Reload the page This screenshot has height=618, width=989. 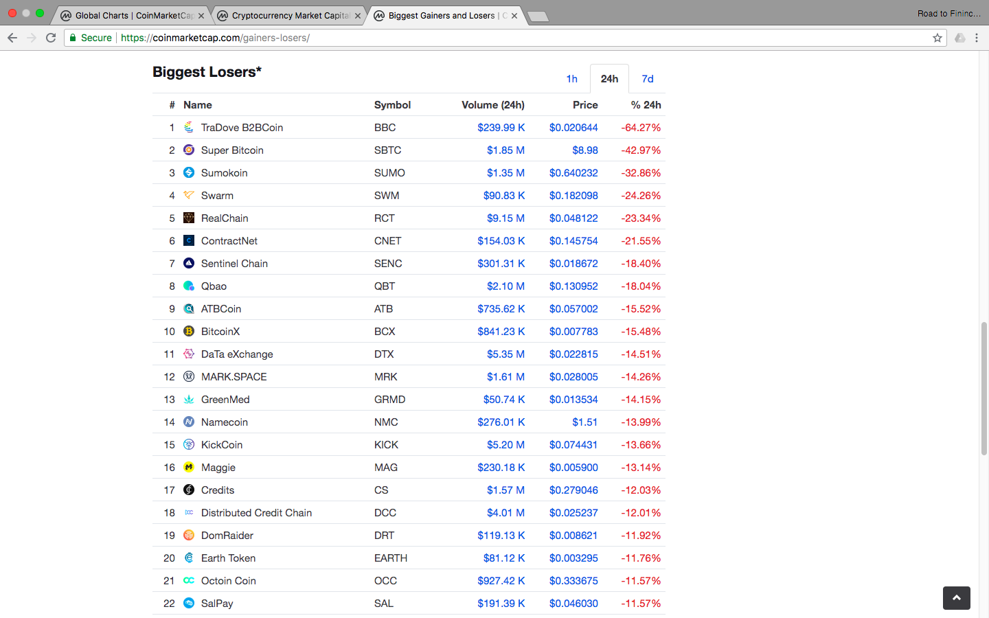(51, 38)
